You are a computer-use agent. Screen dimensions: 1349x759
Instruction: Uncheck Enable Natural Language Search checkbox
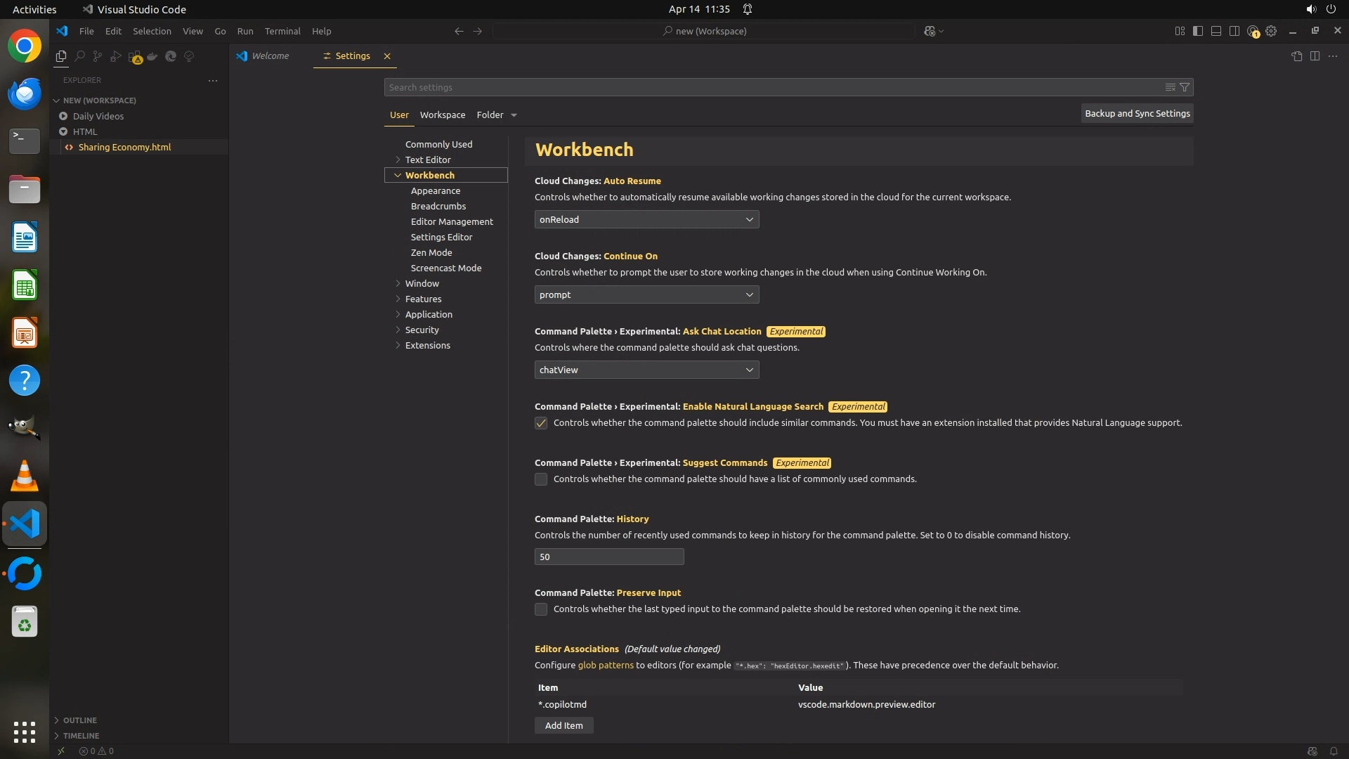click(x=541, y=423)
